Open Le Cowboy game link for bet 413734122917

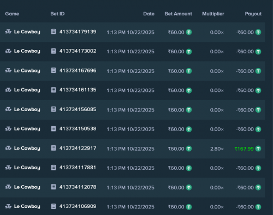27,149
